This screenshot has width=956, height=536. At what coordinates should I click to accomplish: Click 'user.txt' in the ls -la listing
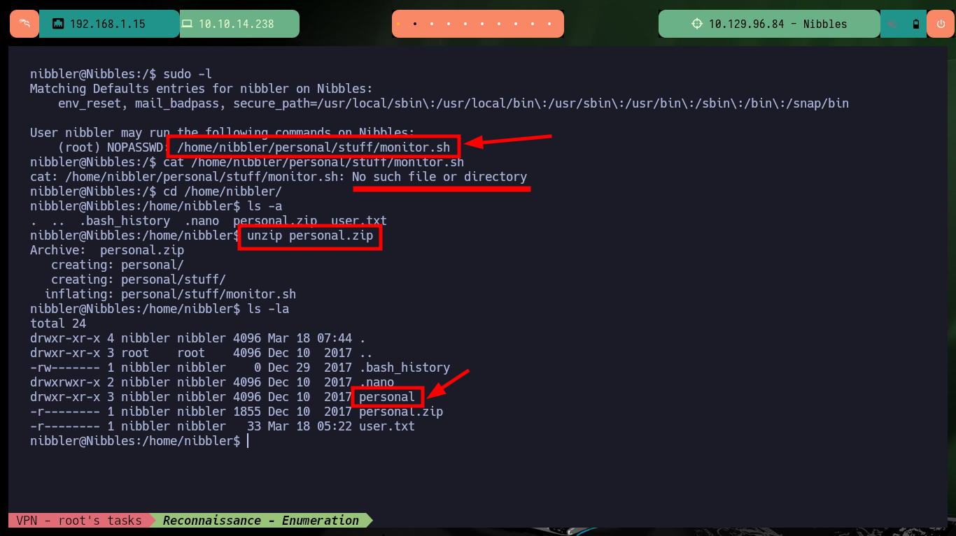pyautogui.click(x=387, y=426)
